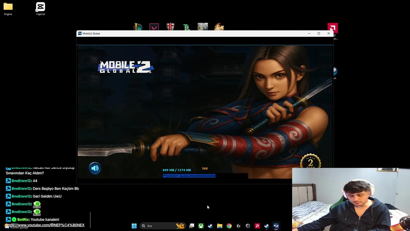Open the gray hexagon taskbar app
Screen dimensions: 410x231
pos(248,226)
